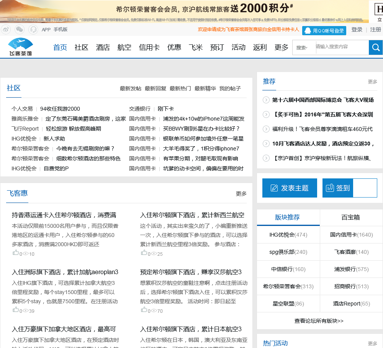Click the search input field
This screenshot has height=348, width=383.
(x=341, y=47)
